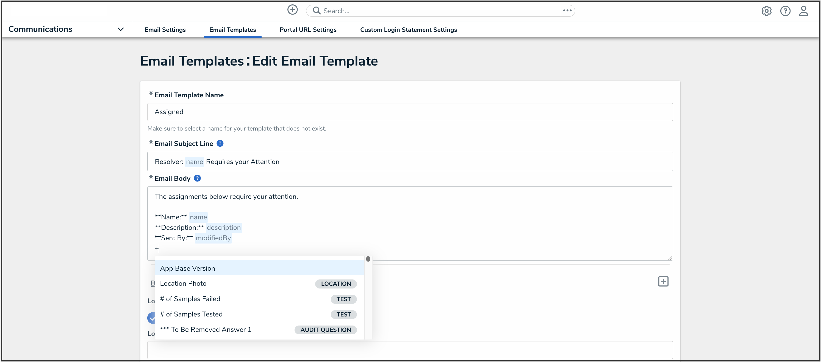The width and height of the screenshot is (821, 362).
Task: Click the plus square expand icon
Action: pyautogui.click(x=663, y=281)
